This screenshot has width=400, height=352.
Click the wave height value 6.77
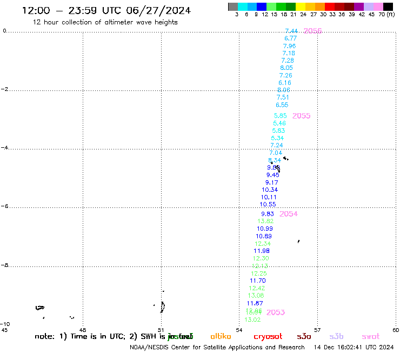291,38
